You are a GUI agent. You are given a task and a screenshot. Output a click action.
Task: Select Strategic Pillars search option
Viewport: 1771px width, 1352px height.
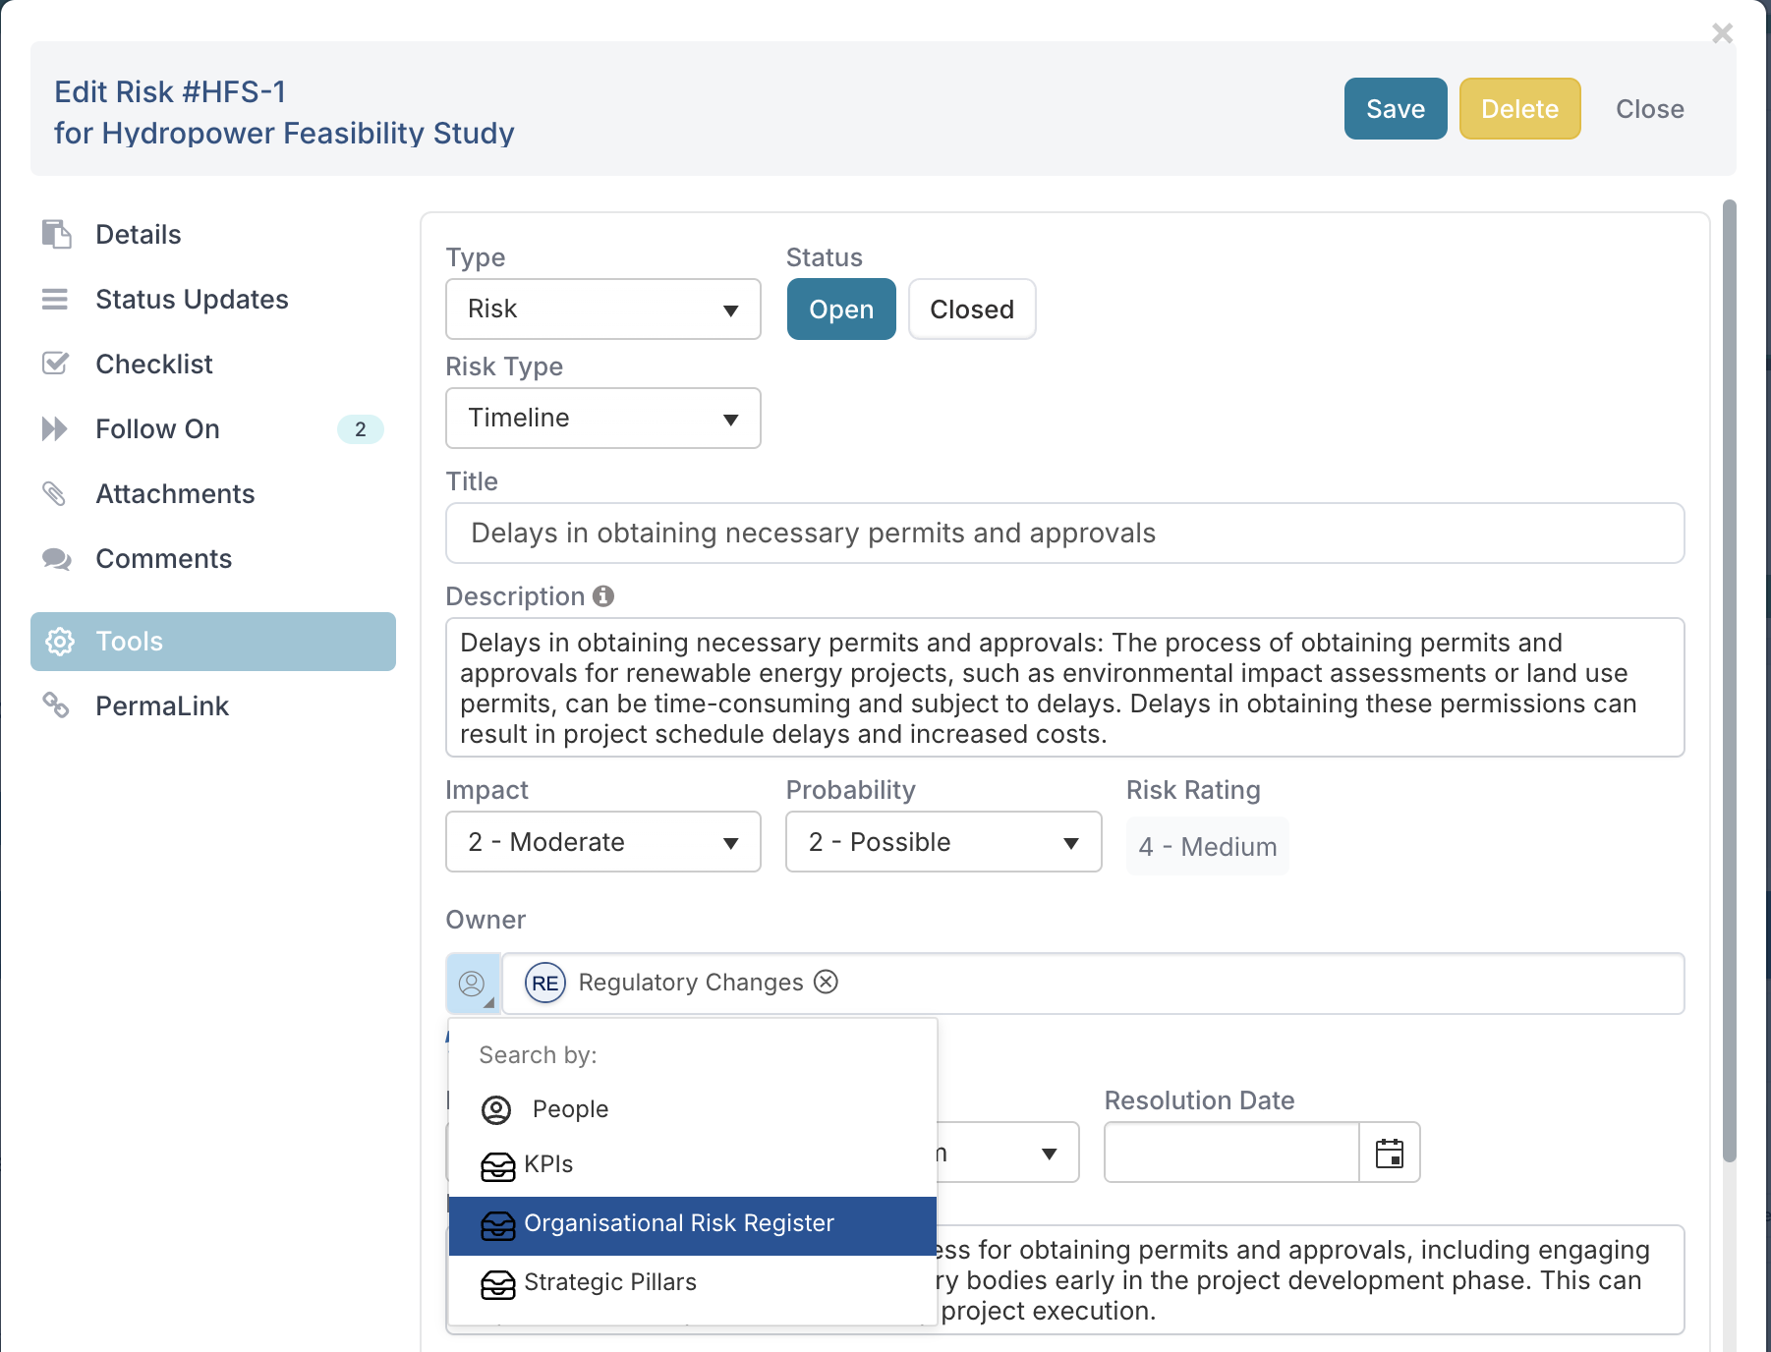click(x=693, y=1283)
